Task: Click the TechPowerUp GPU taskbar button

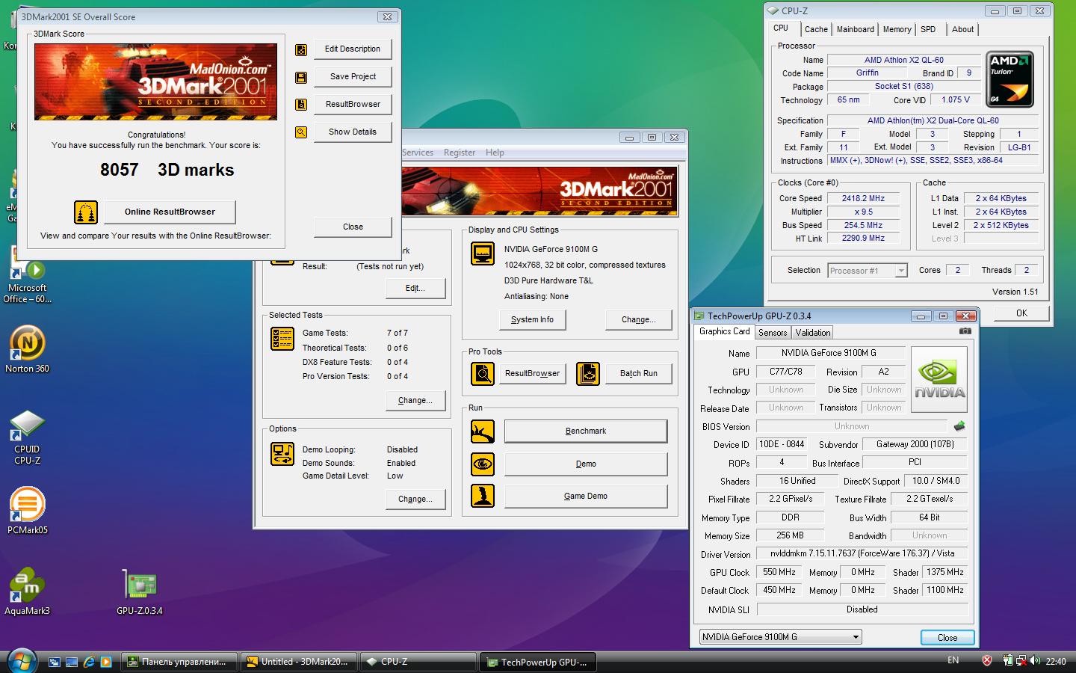Action: coord(537,662)
